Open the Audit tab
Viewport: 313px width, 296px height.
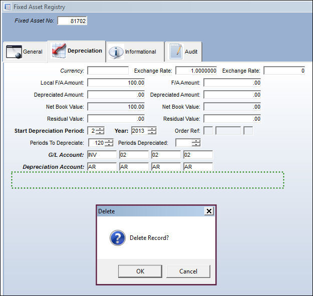coord(183,52)
